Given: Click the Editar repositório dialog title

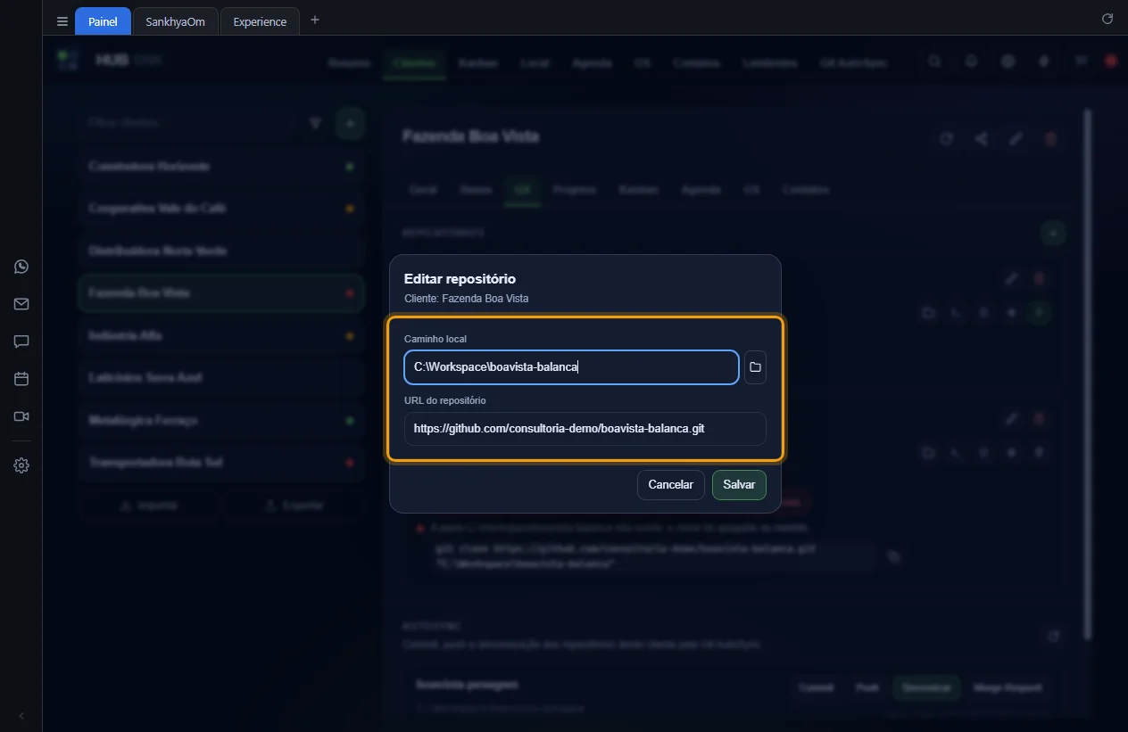Looking at the screenshot, I should 460,279.
